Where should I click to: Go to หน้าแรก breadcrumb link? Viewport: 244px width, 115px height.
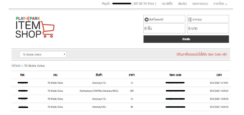[x=16, y=66]
